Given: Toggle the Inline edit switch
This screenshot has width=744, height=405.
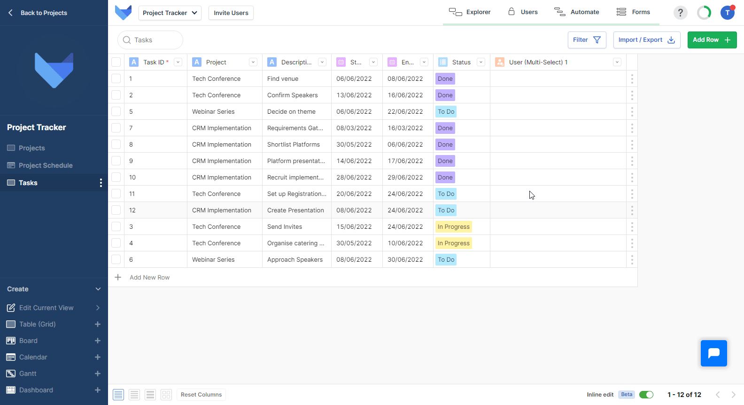Looking at the screenshot, I should click(x=646, y=395).
